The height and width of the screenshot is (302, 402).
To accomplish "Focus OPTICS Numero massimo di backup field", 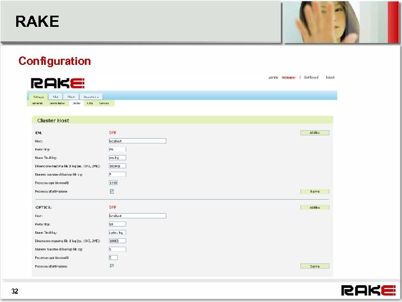I will pyautogui.click(x=117, y=249).
